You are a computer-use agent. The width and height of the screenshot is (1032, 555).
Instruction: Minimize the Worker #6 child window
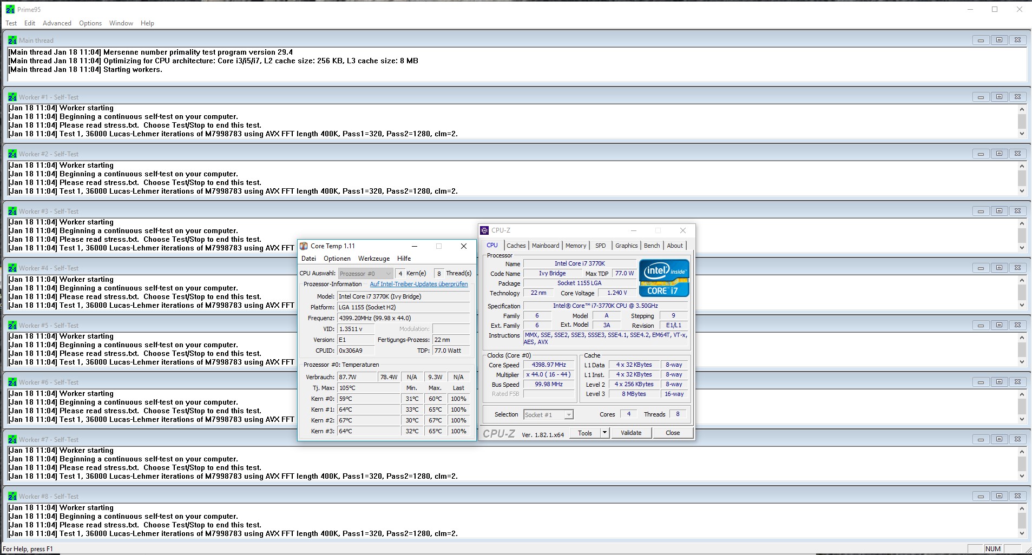(981, 382)
